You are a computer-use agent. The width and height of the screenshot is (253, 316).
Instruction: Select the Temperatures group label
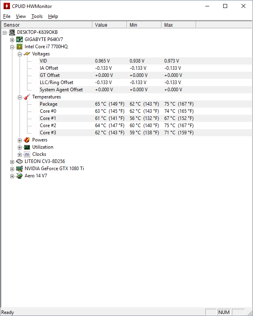(47, 97)
